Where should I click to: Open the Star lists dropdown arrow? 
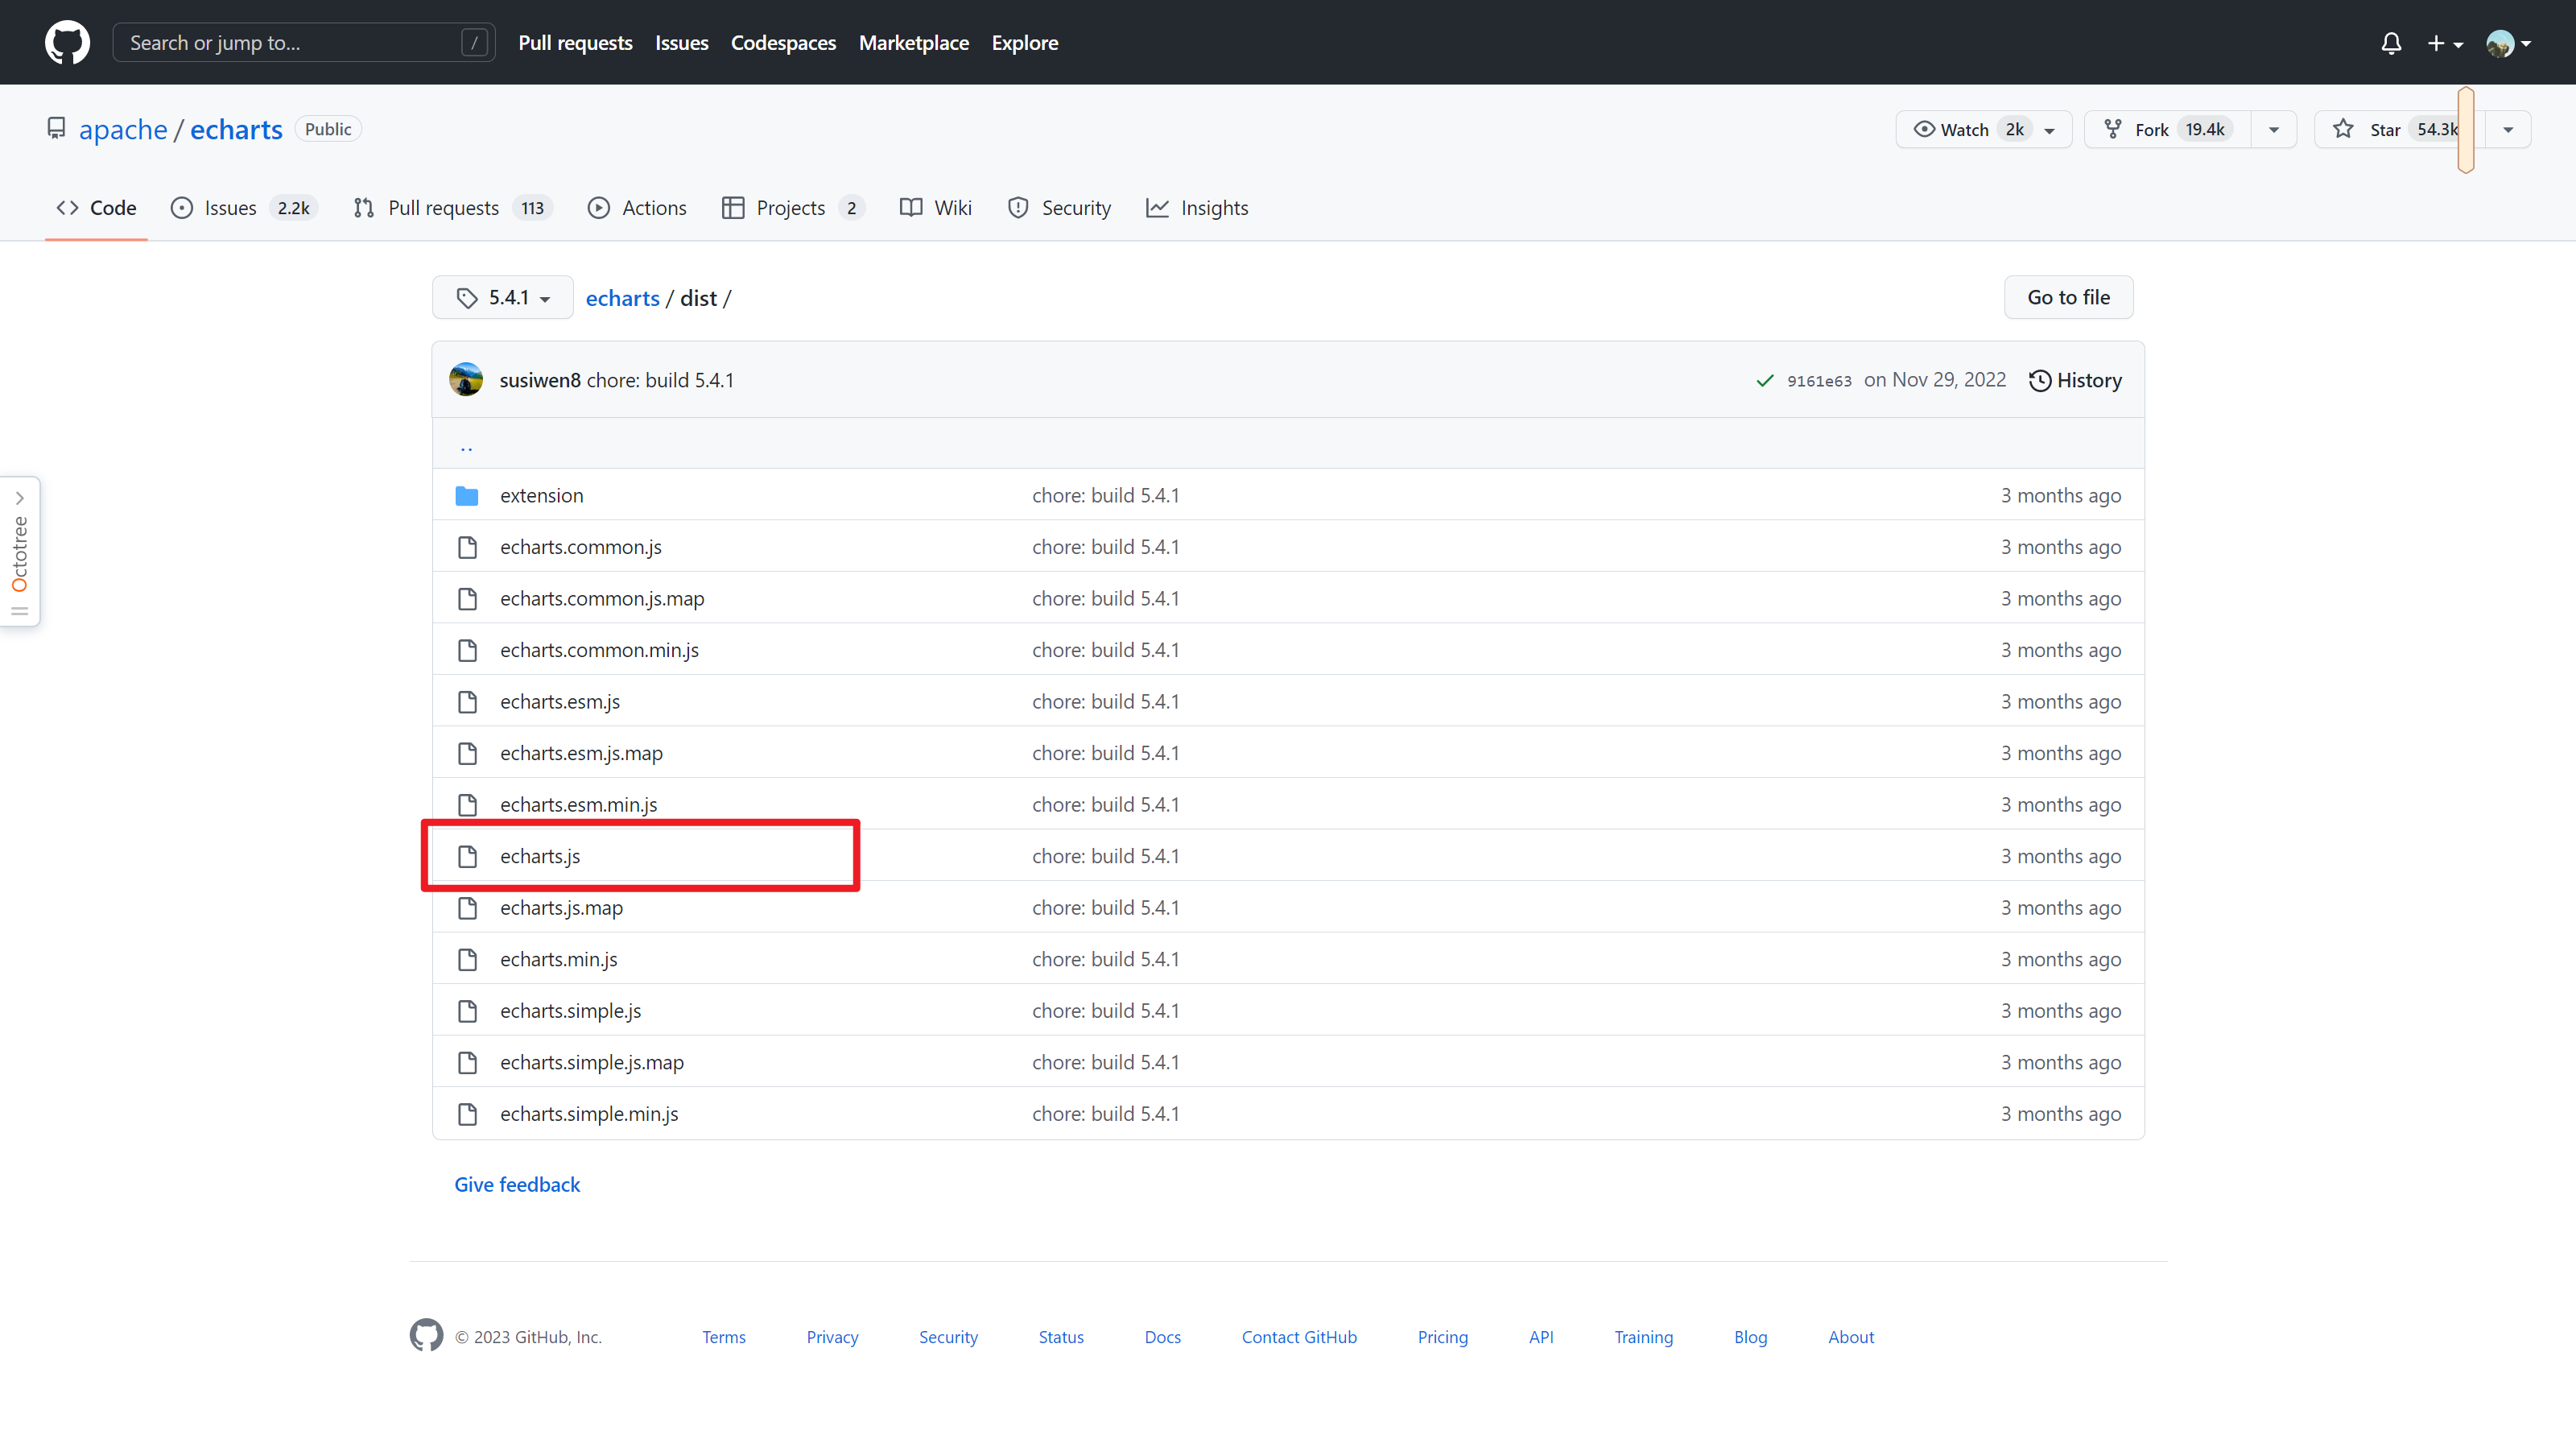click(x=2507, y=130)
